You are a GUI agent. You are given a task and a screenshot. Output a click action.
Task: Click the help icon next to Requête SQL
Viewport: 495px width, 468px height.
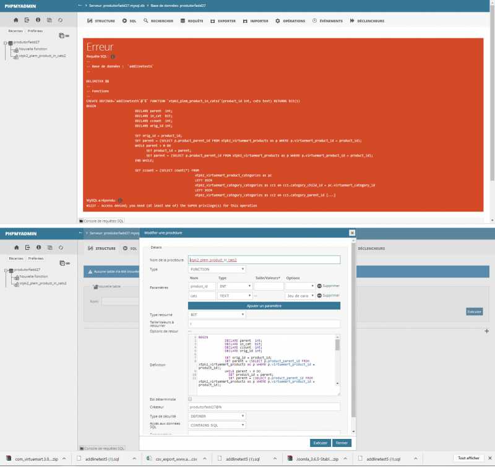113,56
